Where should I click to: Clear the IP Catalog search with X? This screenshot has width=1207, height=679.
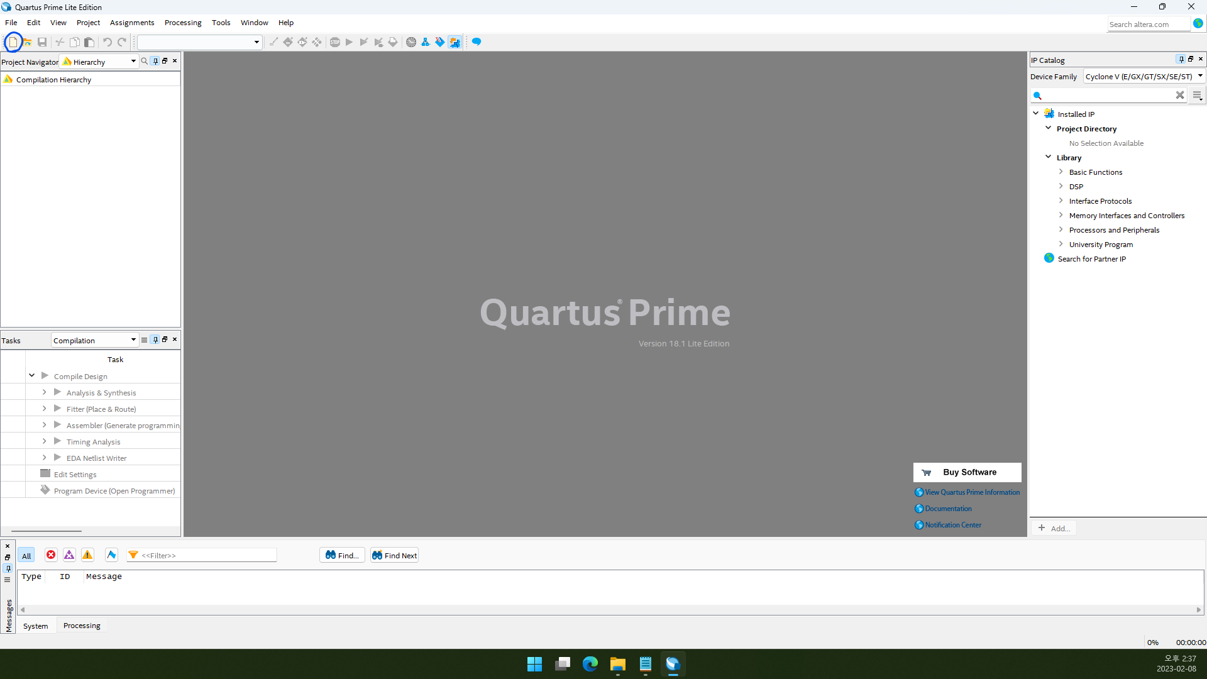coord(1180,96)
